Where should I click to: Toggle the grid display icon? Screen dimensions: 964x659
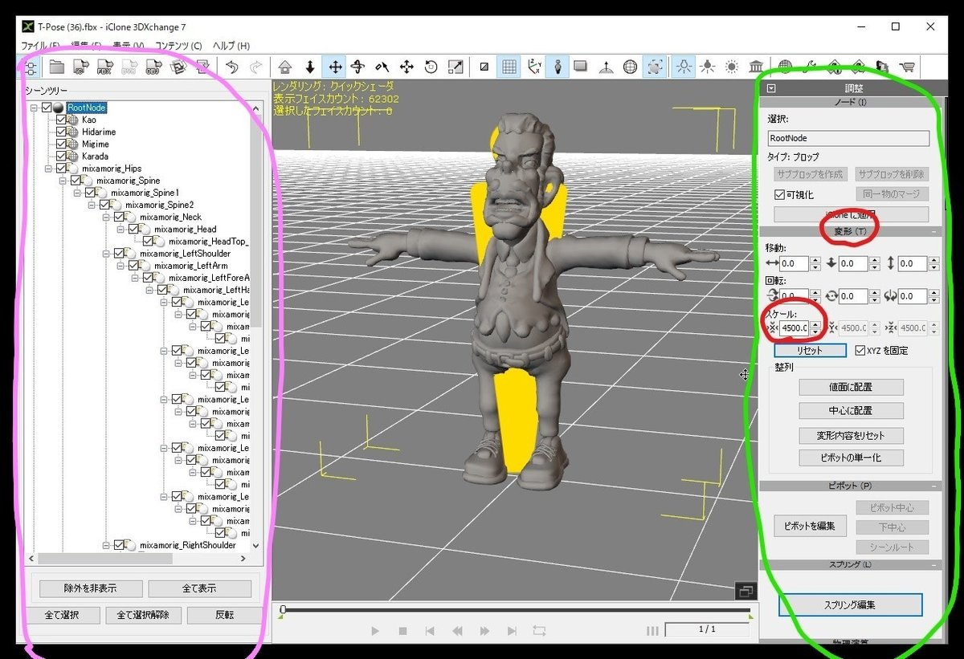[x=509, y=67]
